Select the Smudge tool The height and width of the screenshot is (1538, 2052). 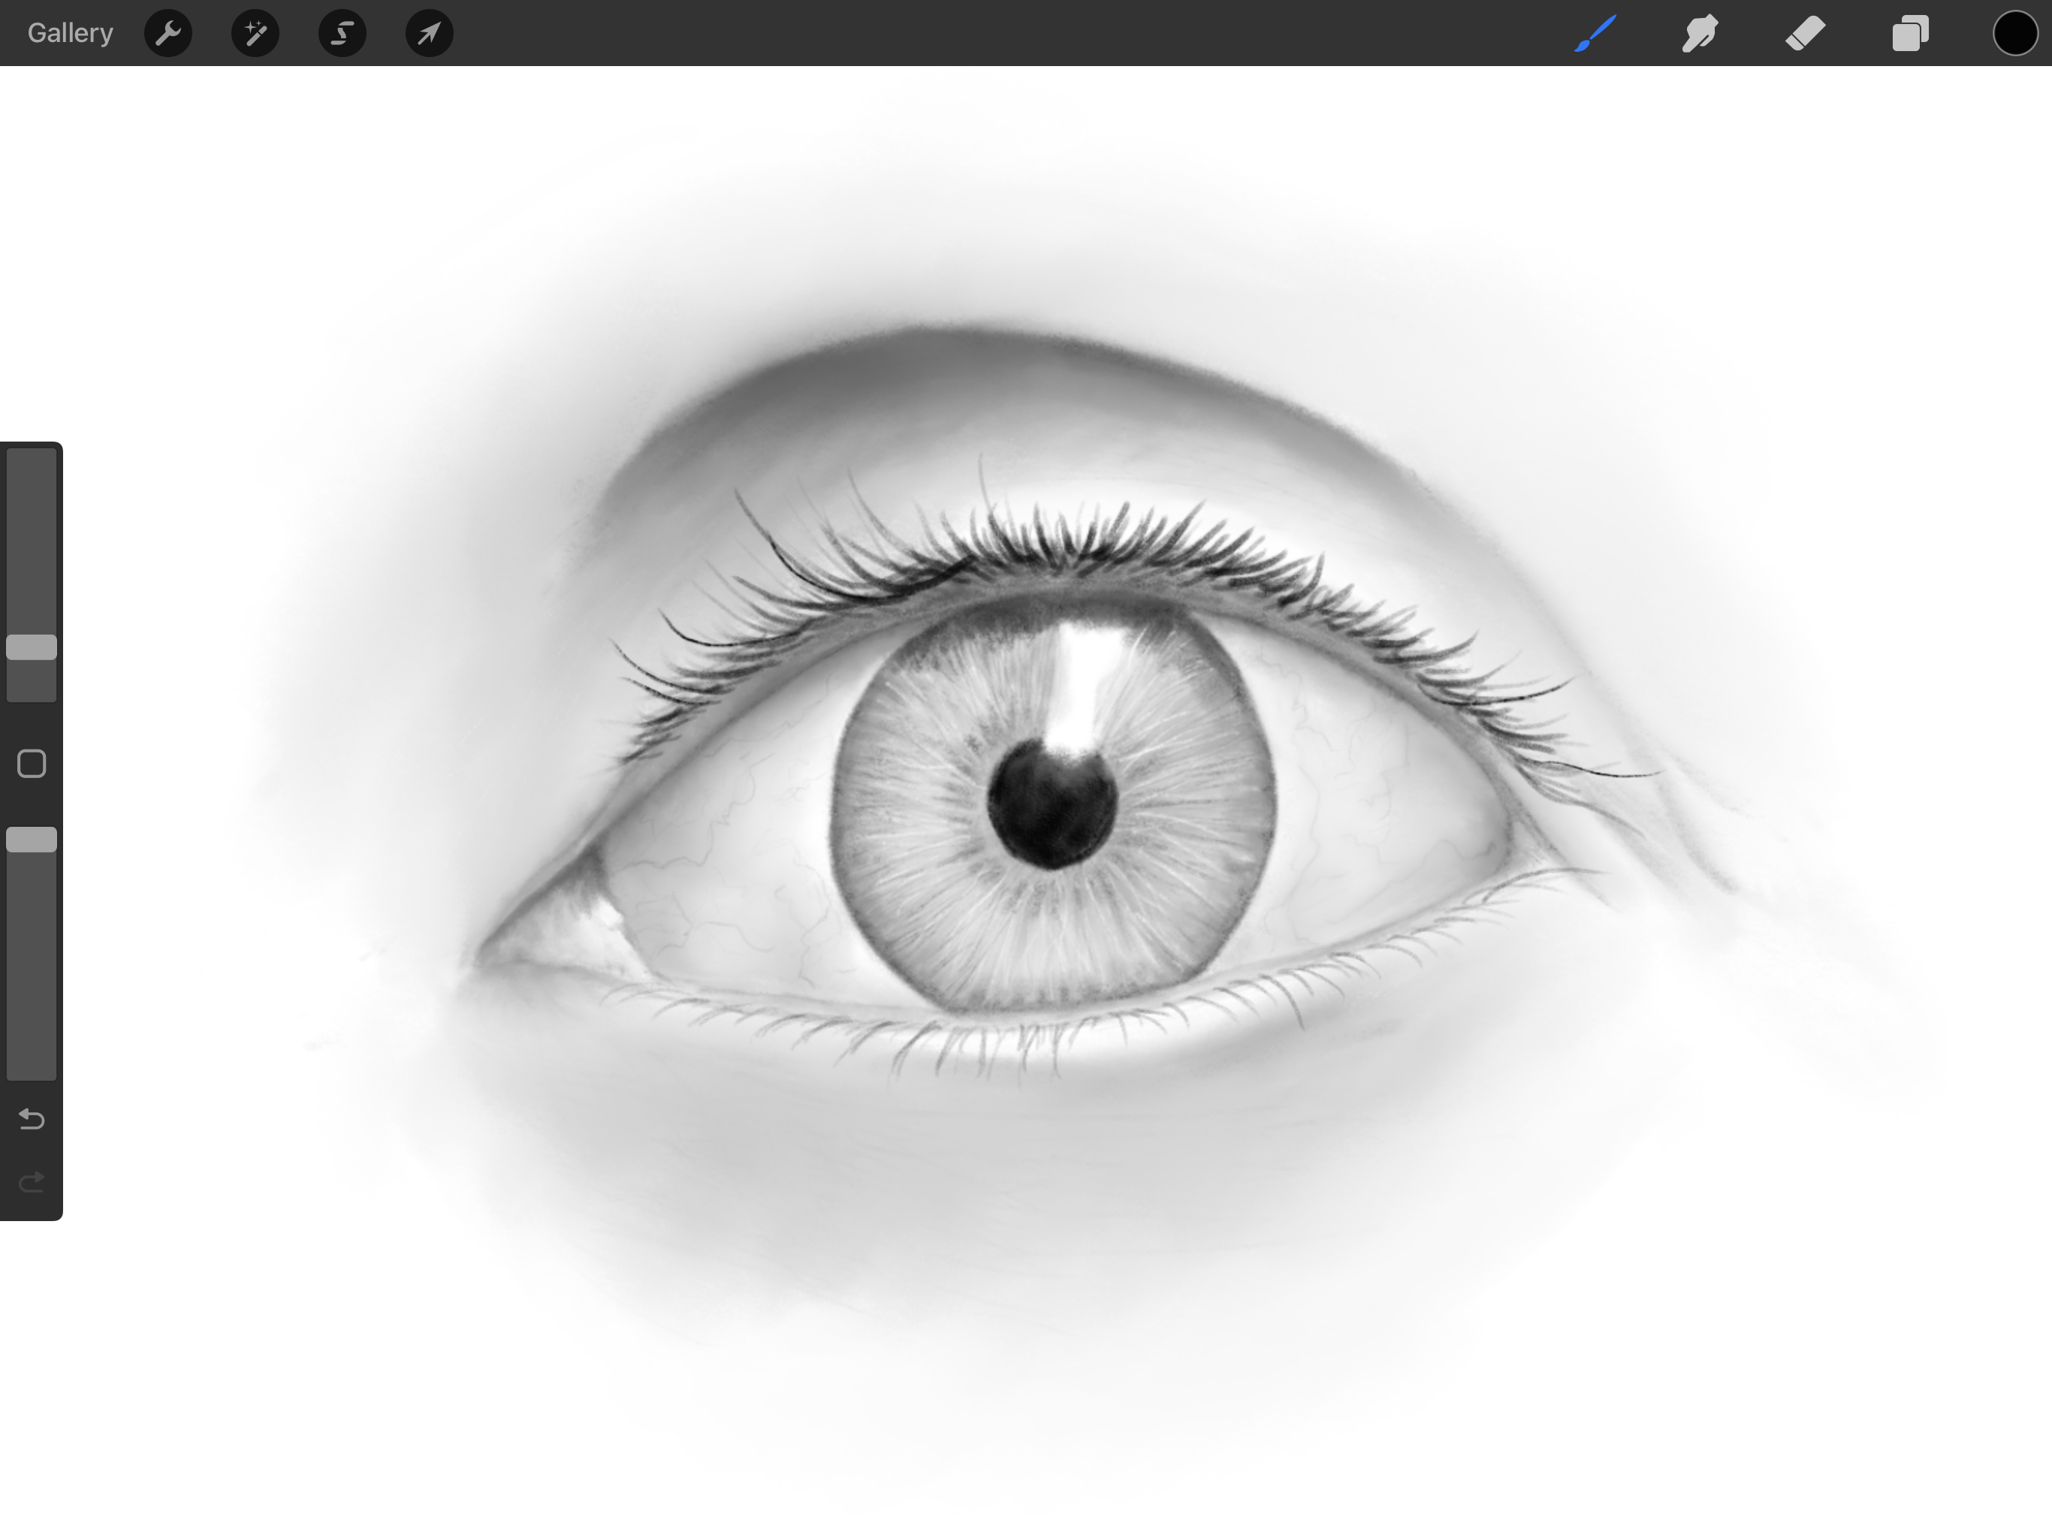(x=1700, y=33)
